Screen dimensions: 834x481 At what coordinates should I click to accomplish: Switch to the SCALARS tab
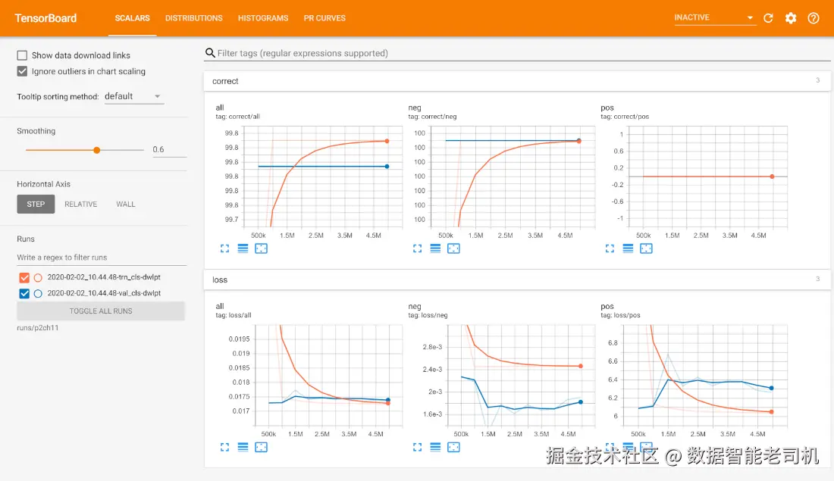133,18
